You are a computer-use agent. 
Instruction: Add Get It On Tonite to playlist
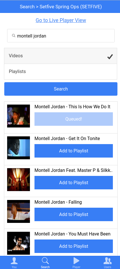(x=74, y=151)
